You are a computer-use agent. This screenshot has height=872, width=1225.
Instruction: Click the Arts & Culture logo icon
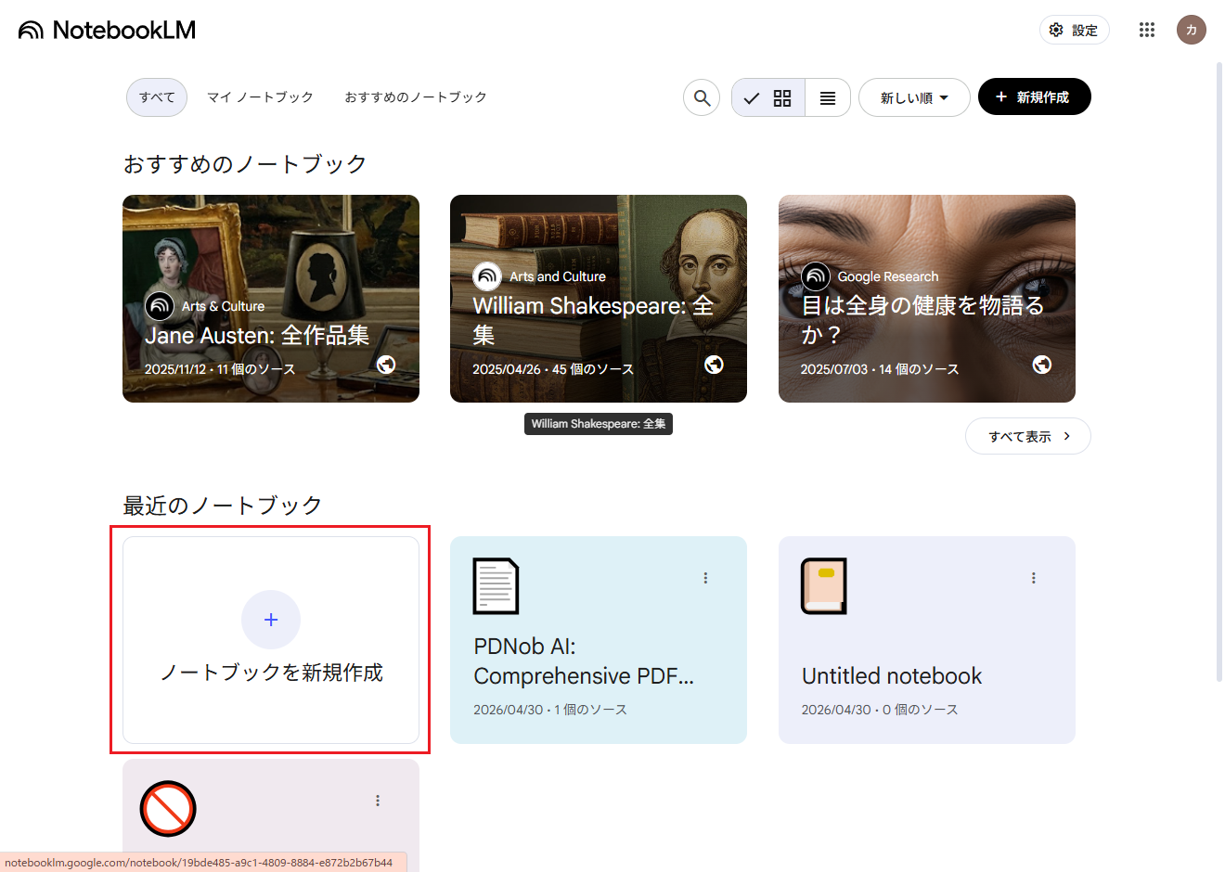tap(160, 305)
